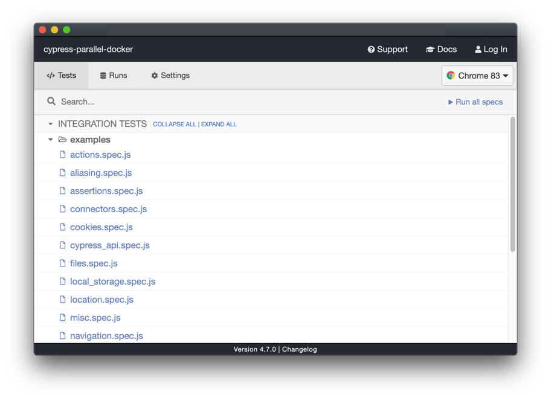The image size is (551, 400).
Task: Click the spec list vertical scrollbar
Action: [513, 184]
